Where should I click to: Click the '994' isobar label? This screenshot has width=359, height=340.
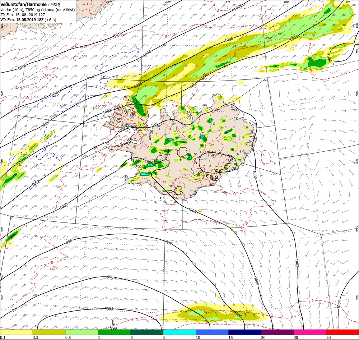[x=110, y=309]
